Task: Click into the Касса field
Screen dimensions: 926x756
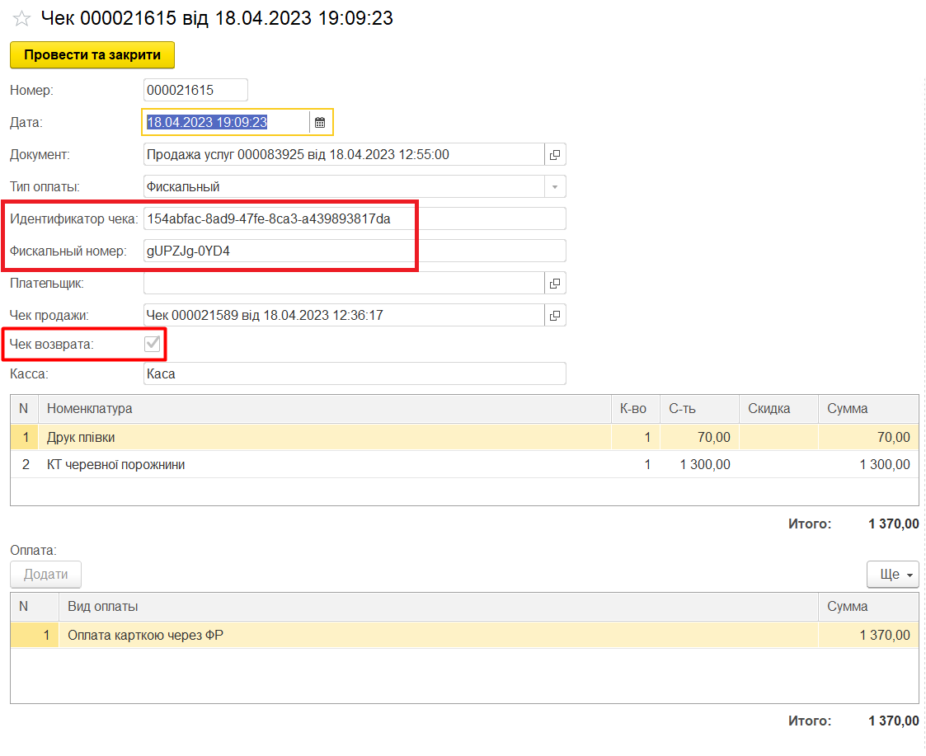Action: (x=355, y=374)
